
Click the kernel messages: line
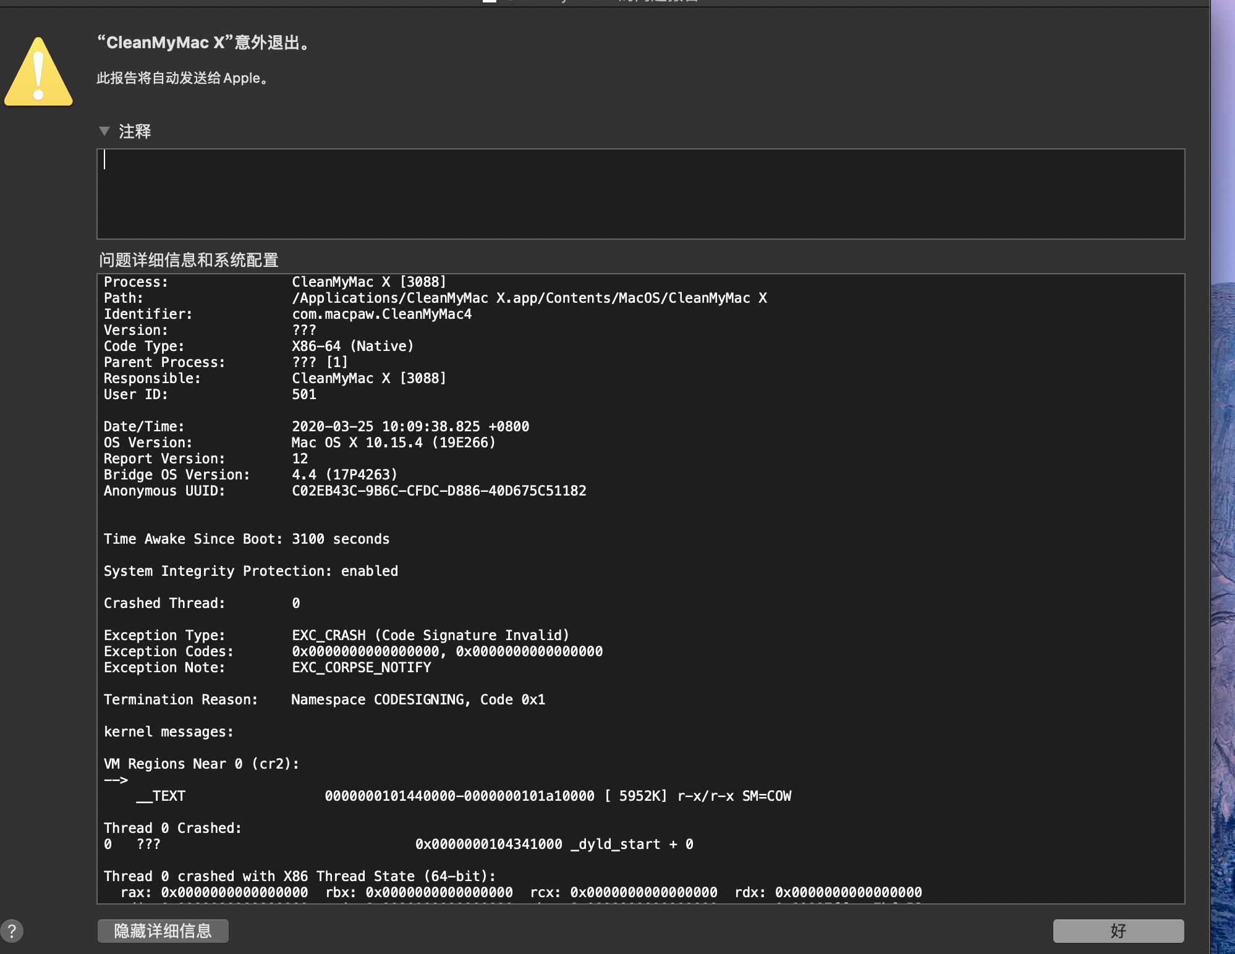[169, 732]
